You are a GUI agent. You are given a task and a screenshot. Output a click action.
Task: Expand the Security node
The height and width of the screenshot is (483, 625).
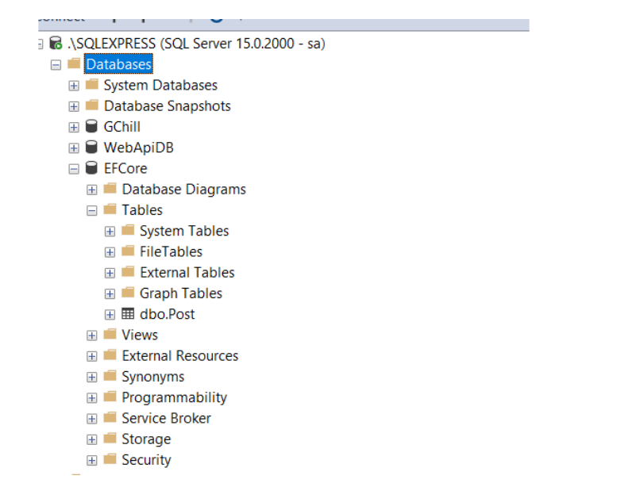coord(91,461)
